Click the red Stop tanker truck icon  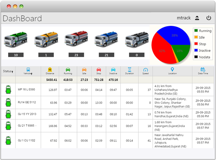pos(76,40)
